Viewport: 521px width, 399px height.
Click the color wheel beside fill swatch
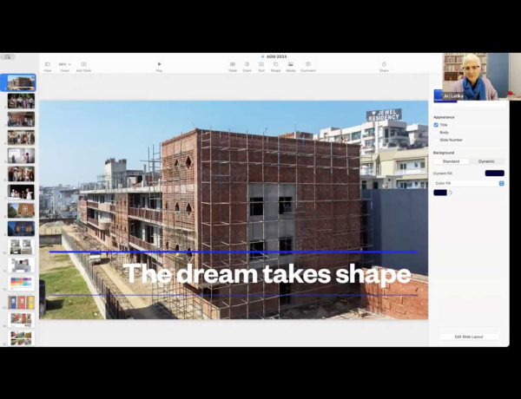click(x=450, y=193)
